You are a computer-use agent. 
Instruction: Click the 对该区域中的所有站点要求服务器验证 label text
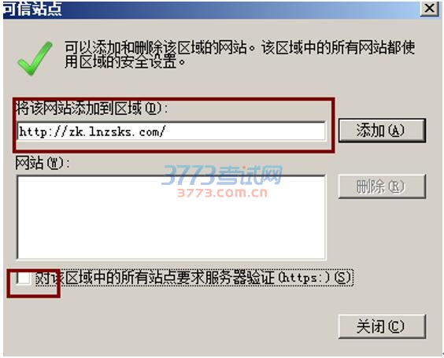coord(155,277)
